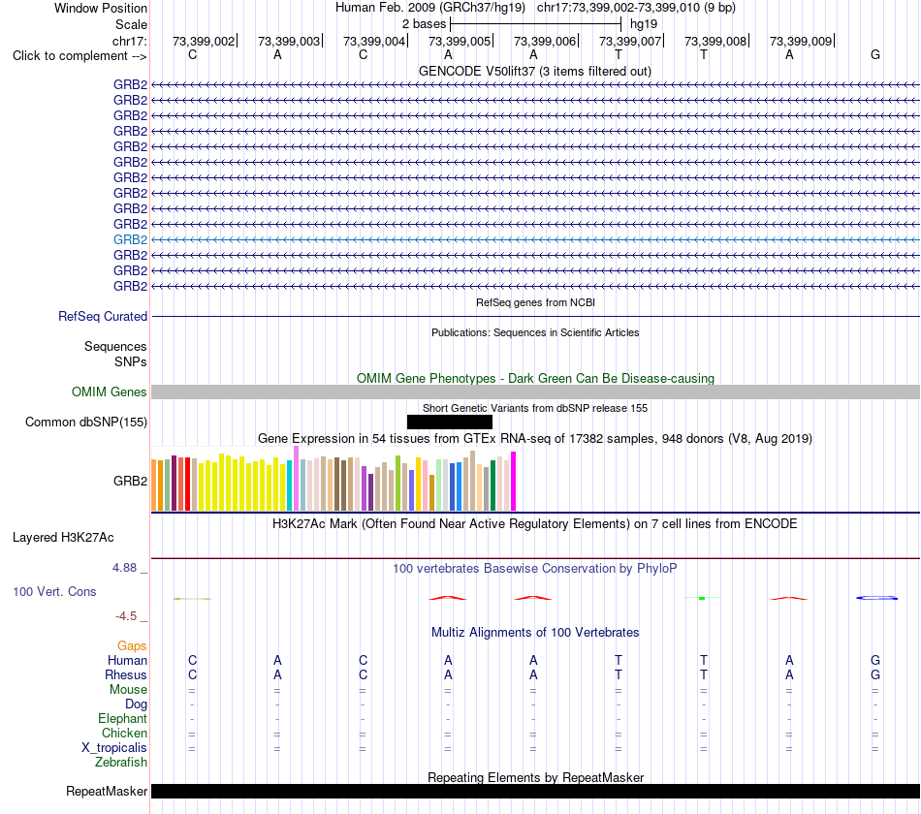This screenshot has height=814, width=921.
Task: Click the olive PhyloP conservation marker
Action: (x=192, y=599)
